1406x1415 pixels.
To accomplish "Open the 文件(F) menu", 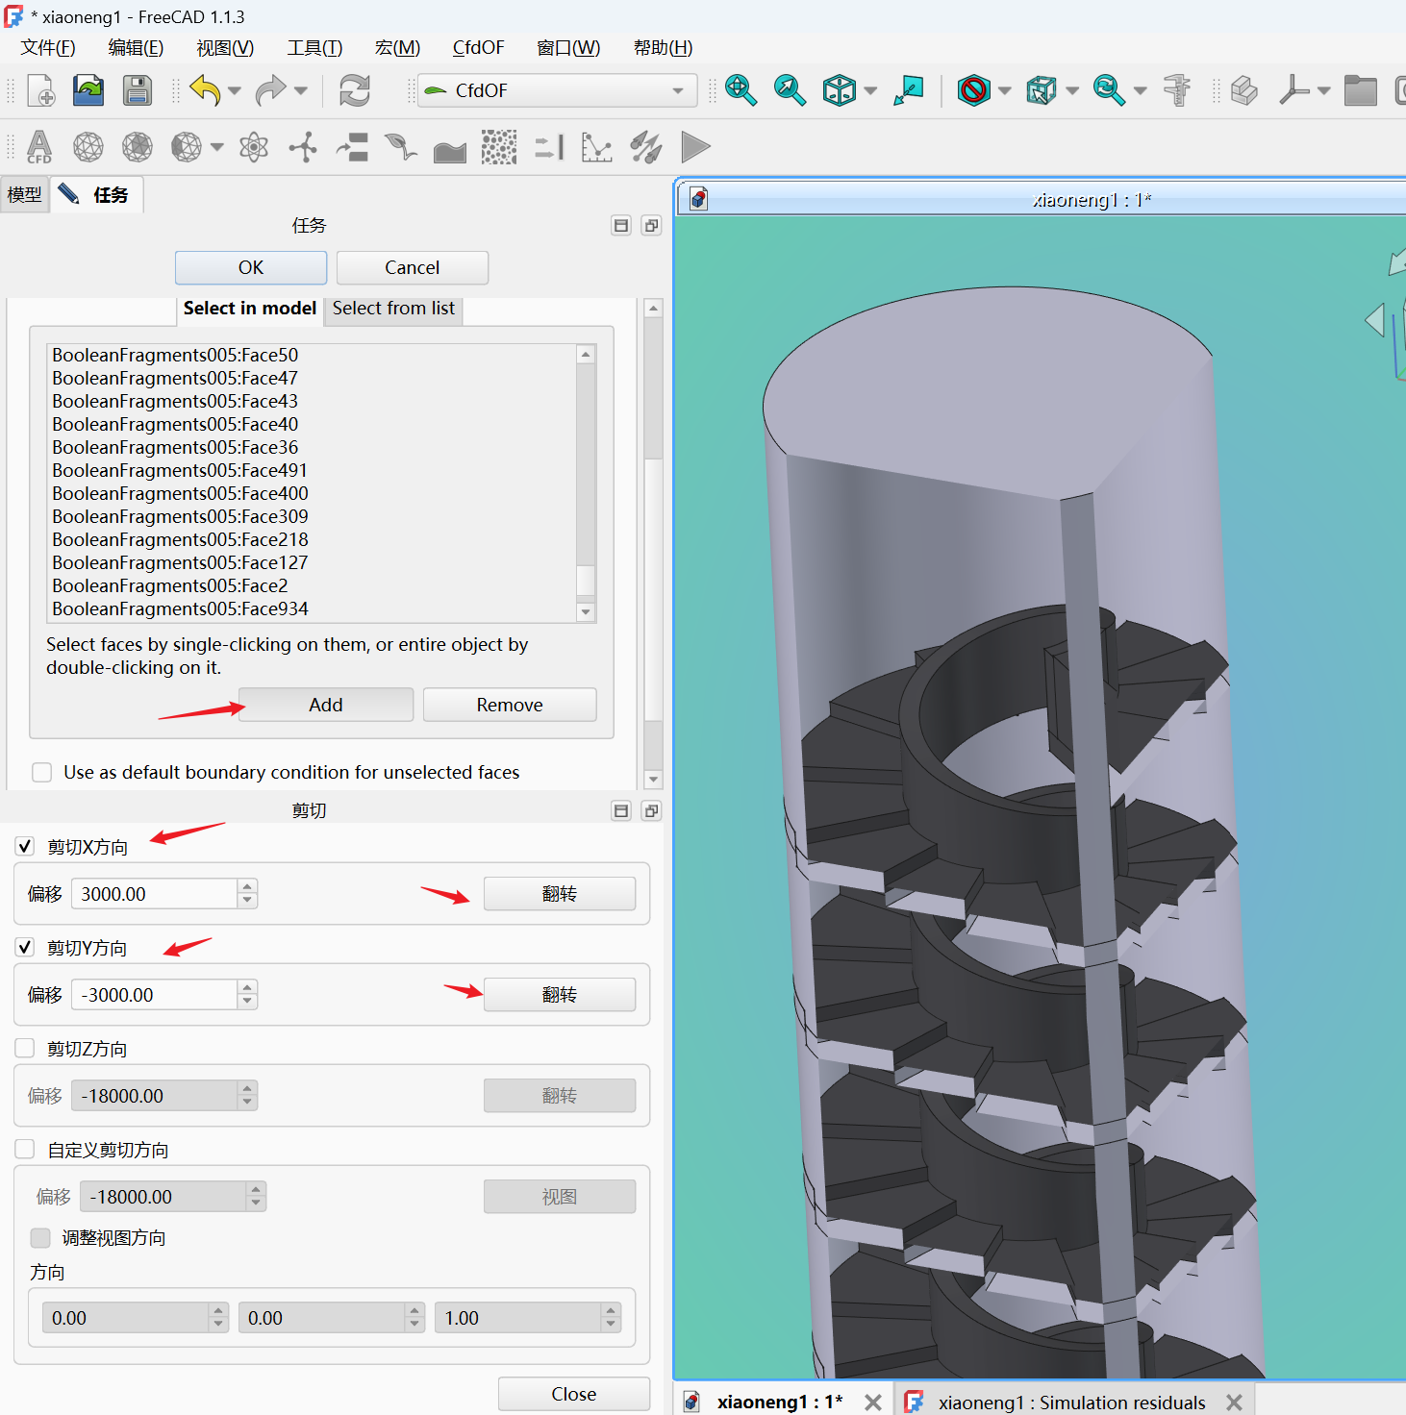I will coord(48,48).
